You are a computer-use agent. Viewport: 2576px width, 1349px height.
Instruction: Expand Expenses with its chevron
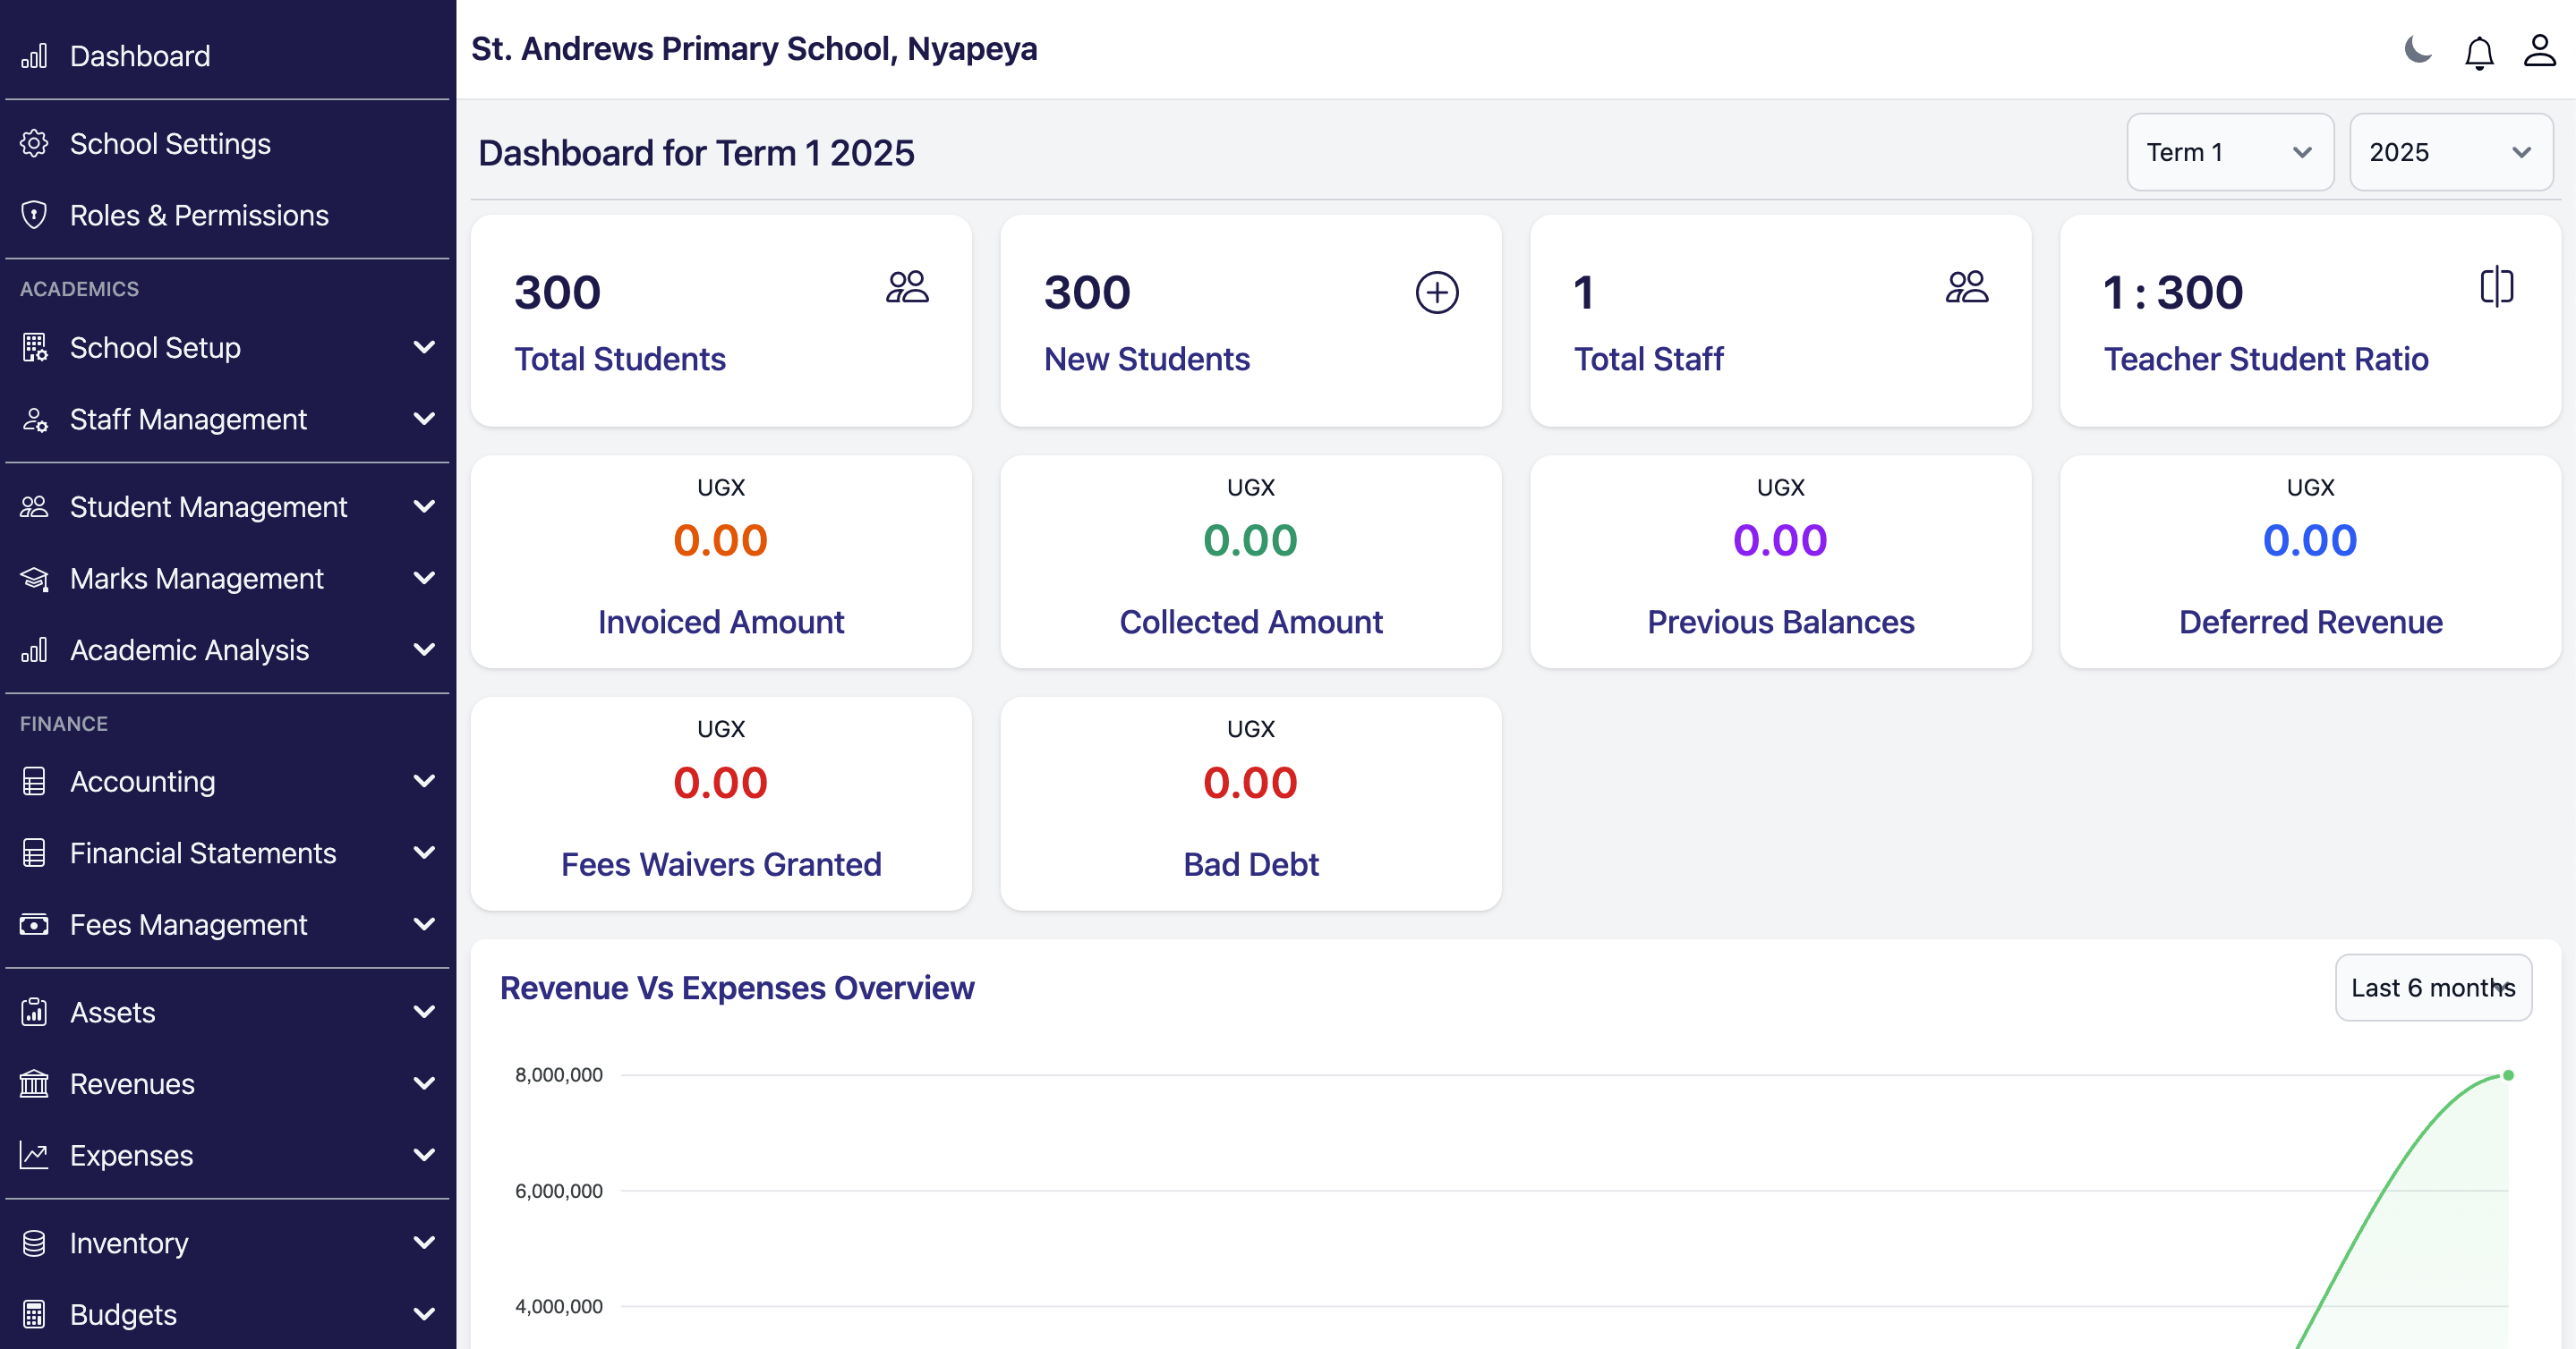[x=424, y=1156]
